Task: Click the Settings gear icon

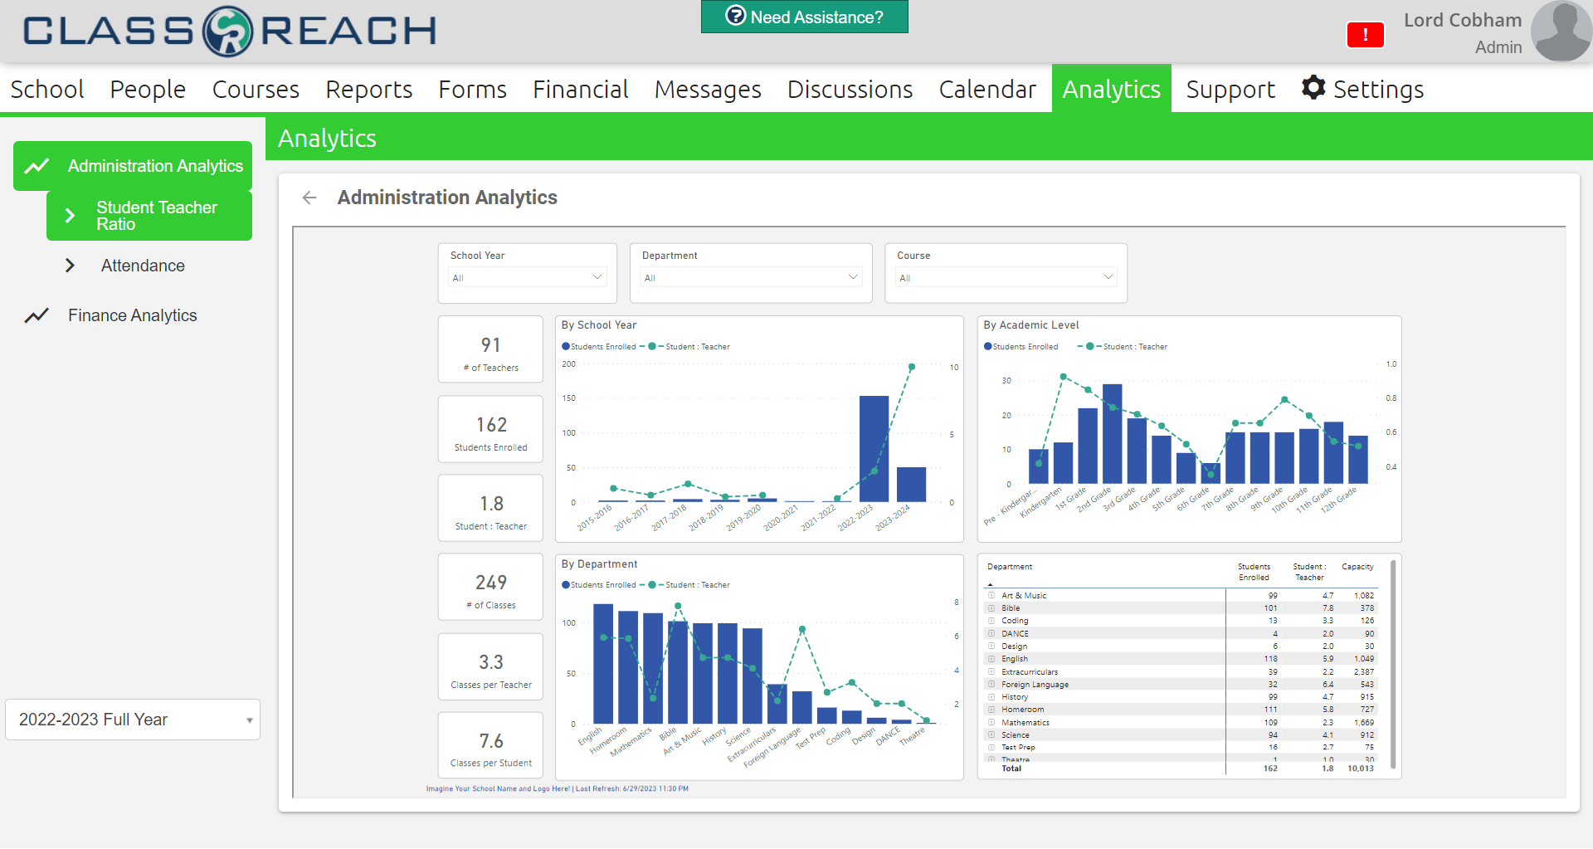Action: (1313, 87)
